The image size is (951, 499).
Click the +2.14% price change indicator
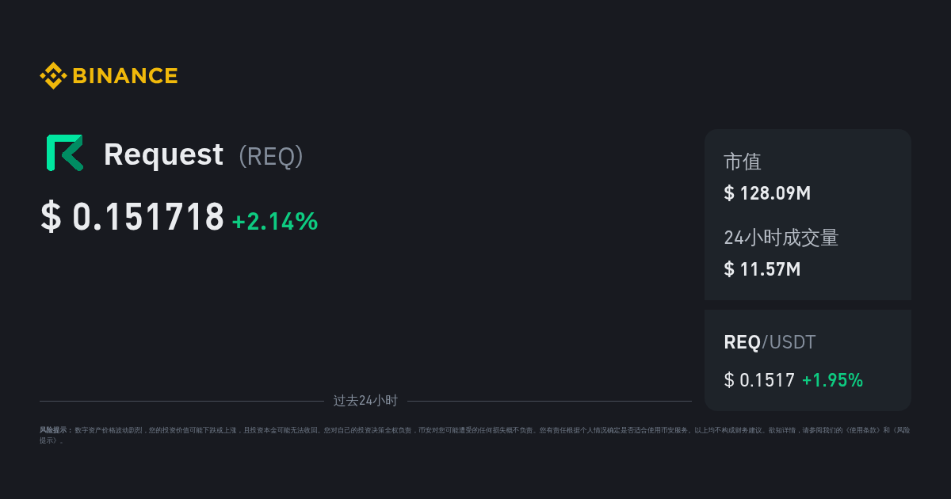pos(274,222)
